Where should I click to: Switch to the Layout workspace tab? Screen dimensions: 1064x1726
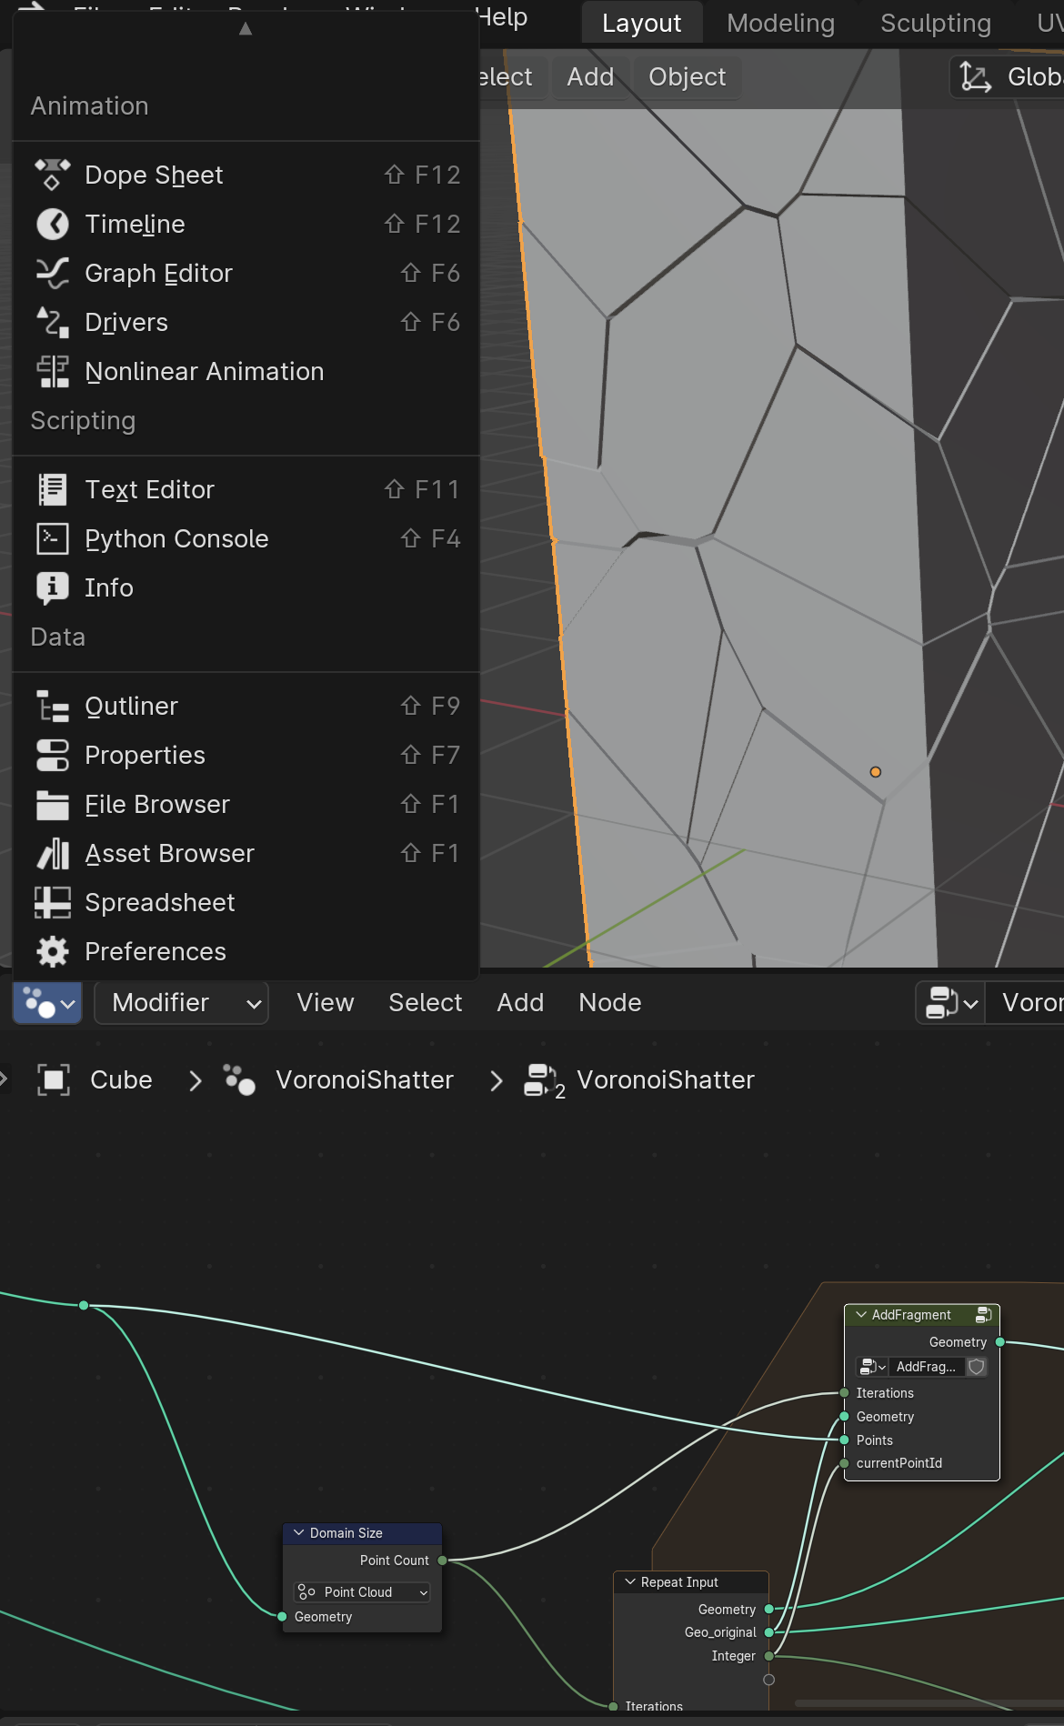[x=642, y=24]
